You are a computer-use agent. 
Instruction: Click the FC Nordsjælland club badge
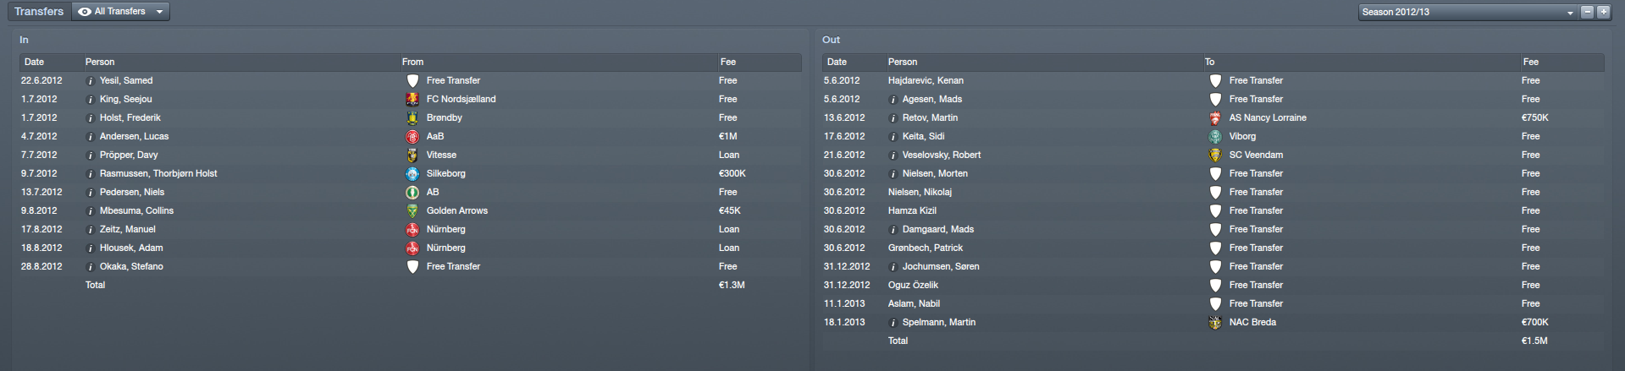412,99
